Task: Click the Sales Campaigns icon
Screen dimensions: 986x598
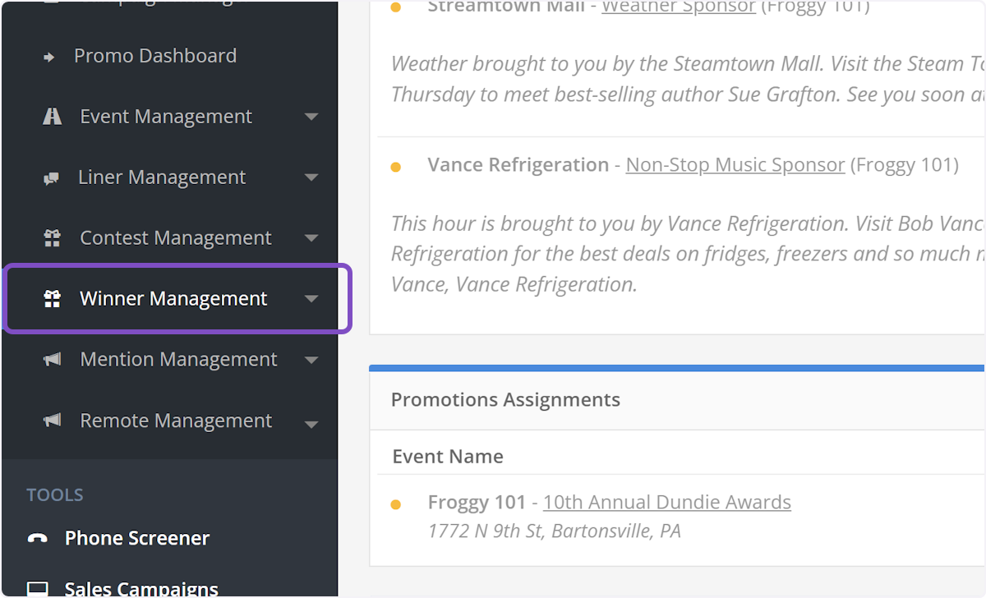Action: tap(39, 586)
